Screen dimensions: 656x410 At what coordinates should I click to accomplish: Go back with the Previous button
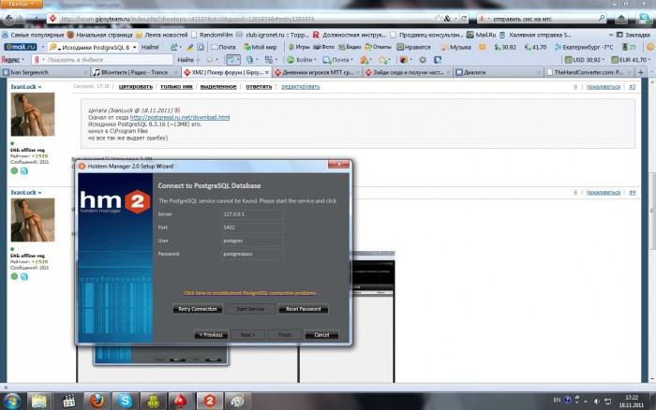(211, 335)
